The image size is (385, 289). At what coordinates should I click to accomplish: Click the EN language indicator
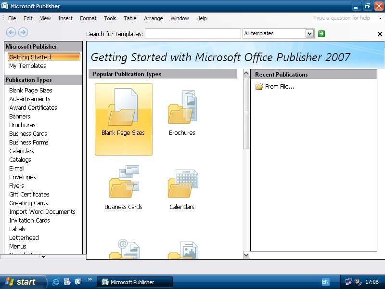coord(325,282)
